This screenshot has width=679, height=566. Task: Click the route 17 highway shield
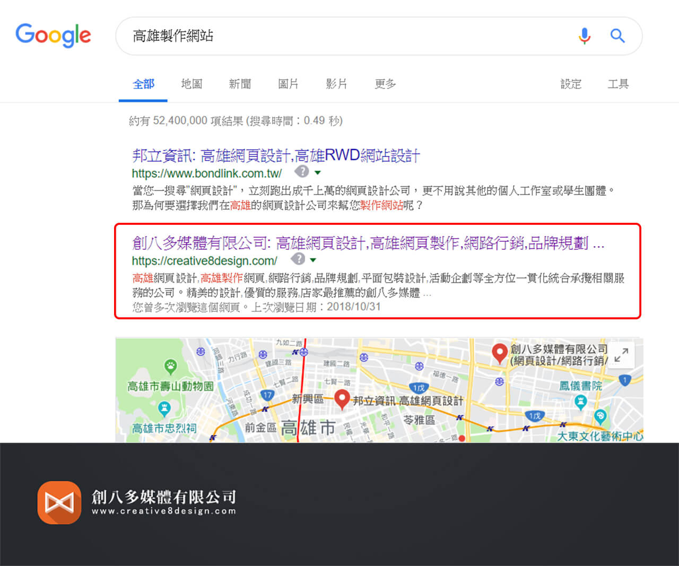(267, 395)
